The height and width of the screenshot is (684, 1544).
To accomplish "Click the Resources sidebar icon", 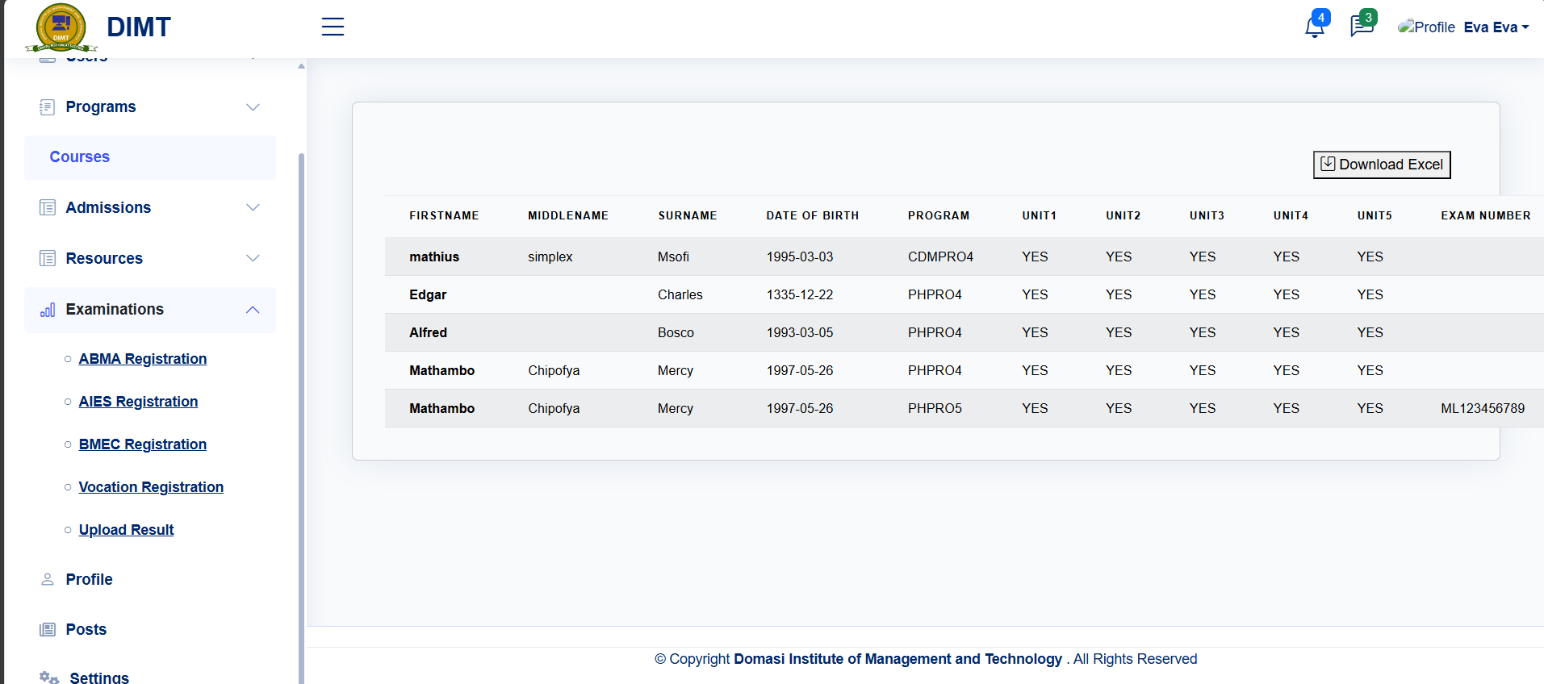I will click(48, 258).
